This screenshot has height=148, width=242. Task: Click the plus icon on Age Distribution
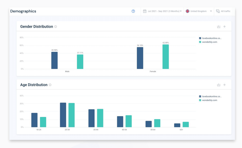pyautogui.click(x=225, y=85)
